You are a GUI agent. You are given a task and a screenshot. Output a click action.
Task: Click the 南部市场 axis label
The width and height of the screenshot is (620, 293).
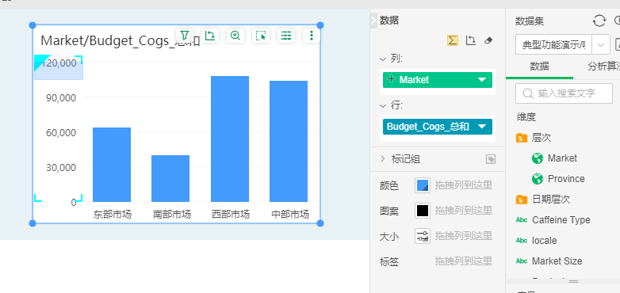pyautogui.click(x=171, y=215)
